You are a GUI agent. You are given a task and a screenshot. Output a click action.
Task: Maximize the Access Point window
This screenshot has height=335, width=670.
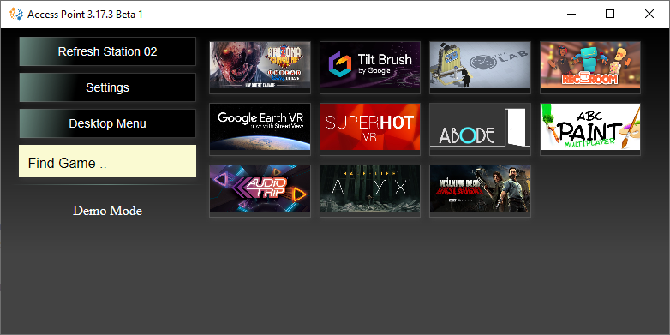610,14
